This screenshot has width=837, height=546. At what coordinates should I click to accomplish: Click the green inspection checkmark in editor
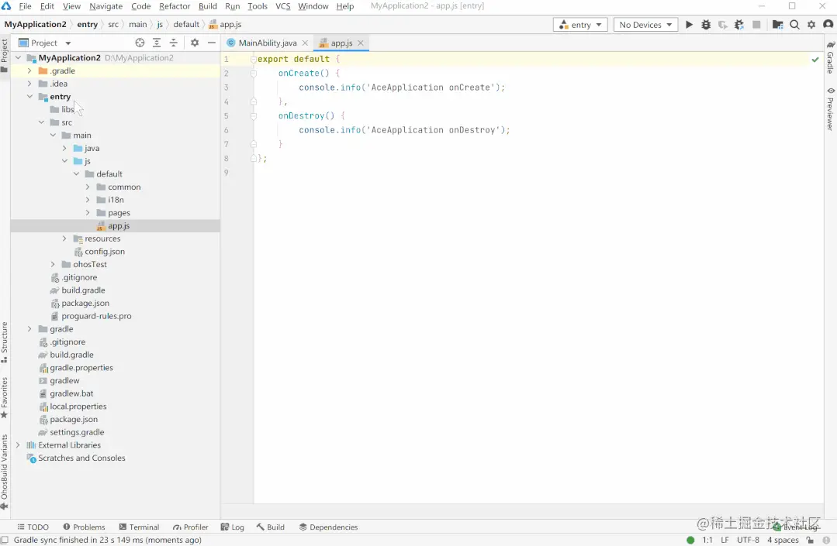[815, 59]
